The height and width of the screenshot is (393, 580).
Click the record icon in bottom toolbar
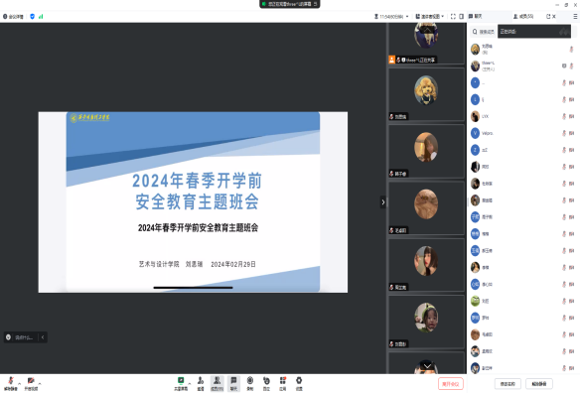click(x=250, y=383)
